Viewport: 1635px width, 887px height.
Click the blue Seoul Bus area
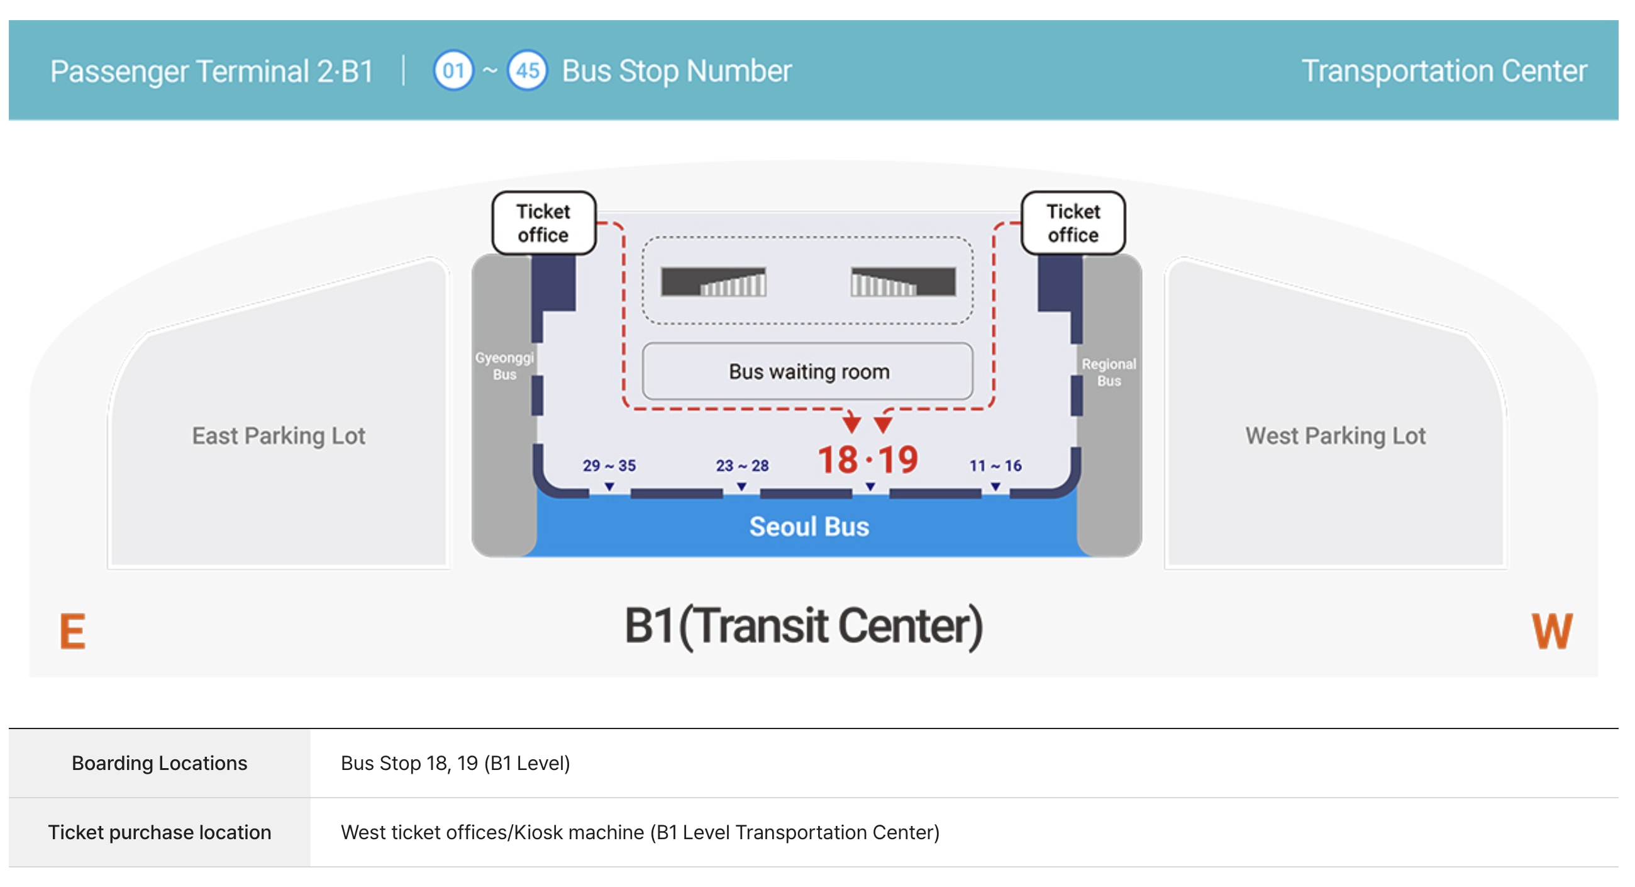point(807,527)
